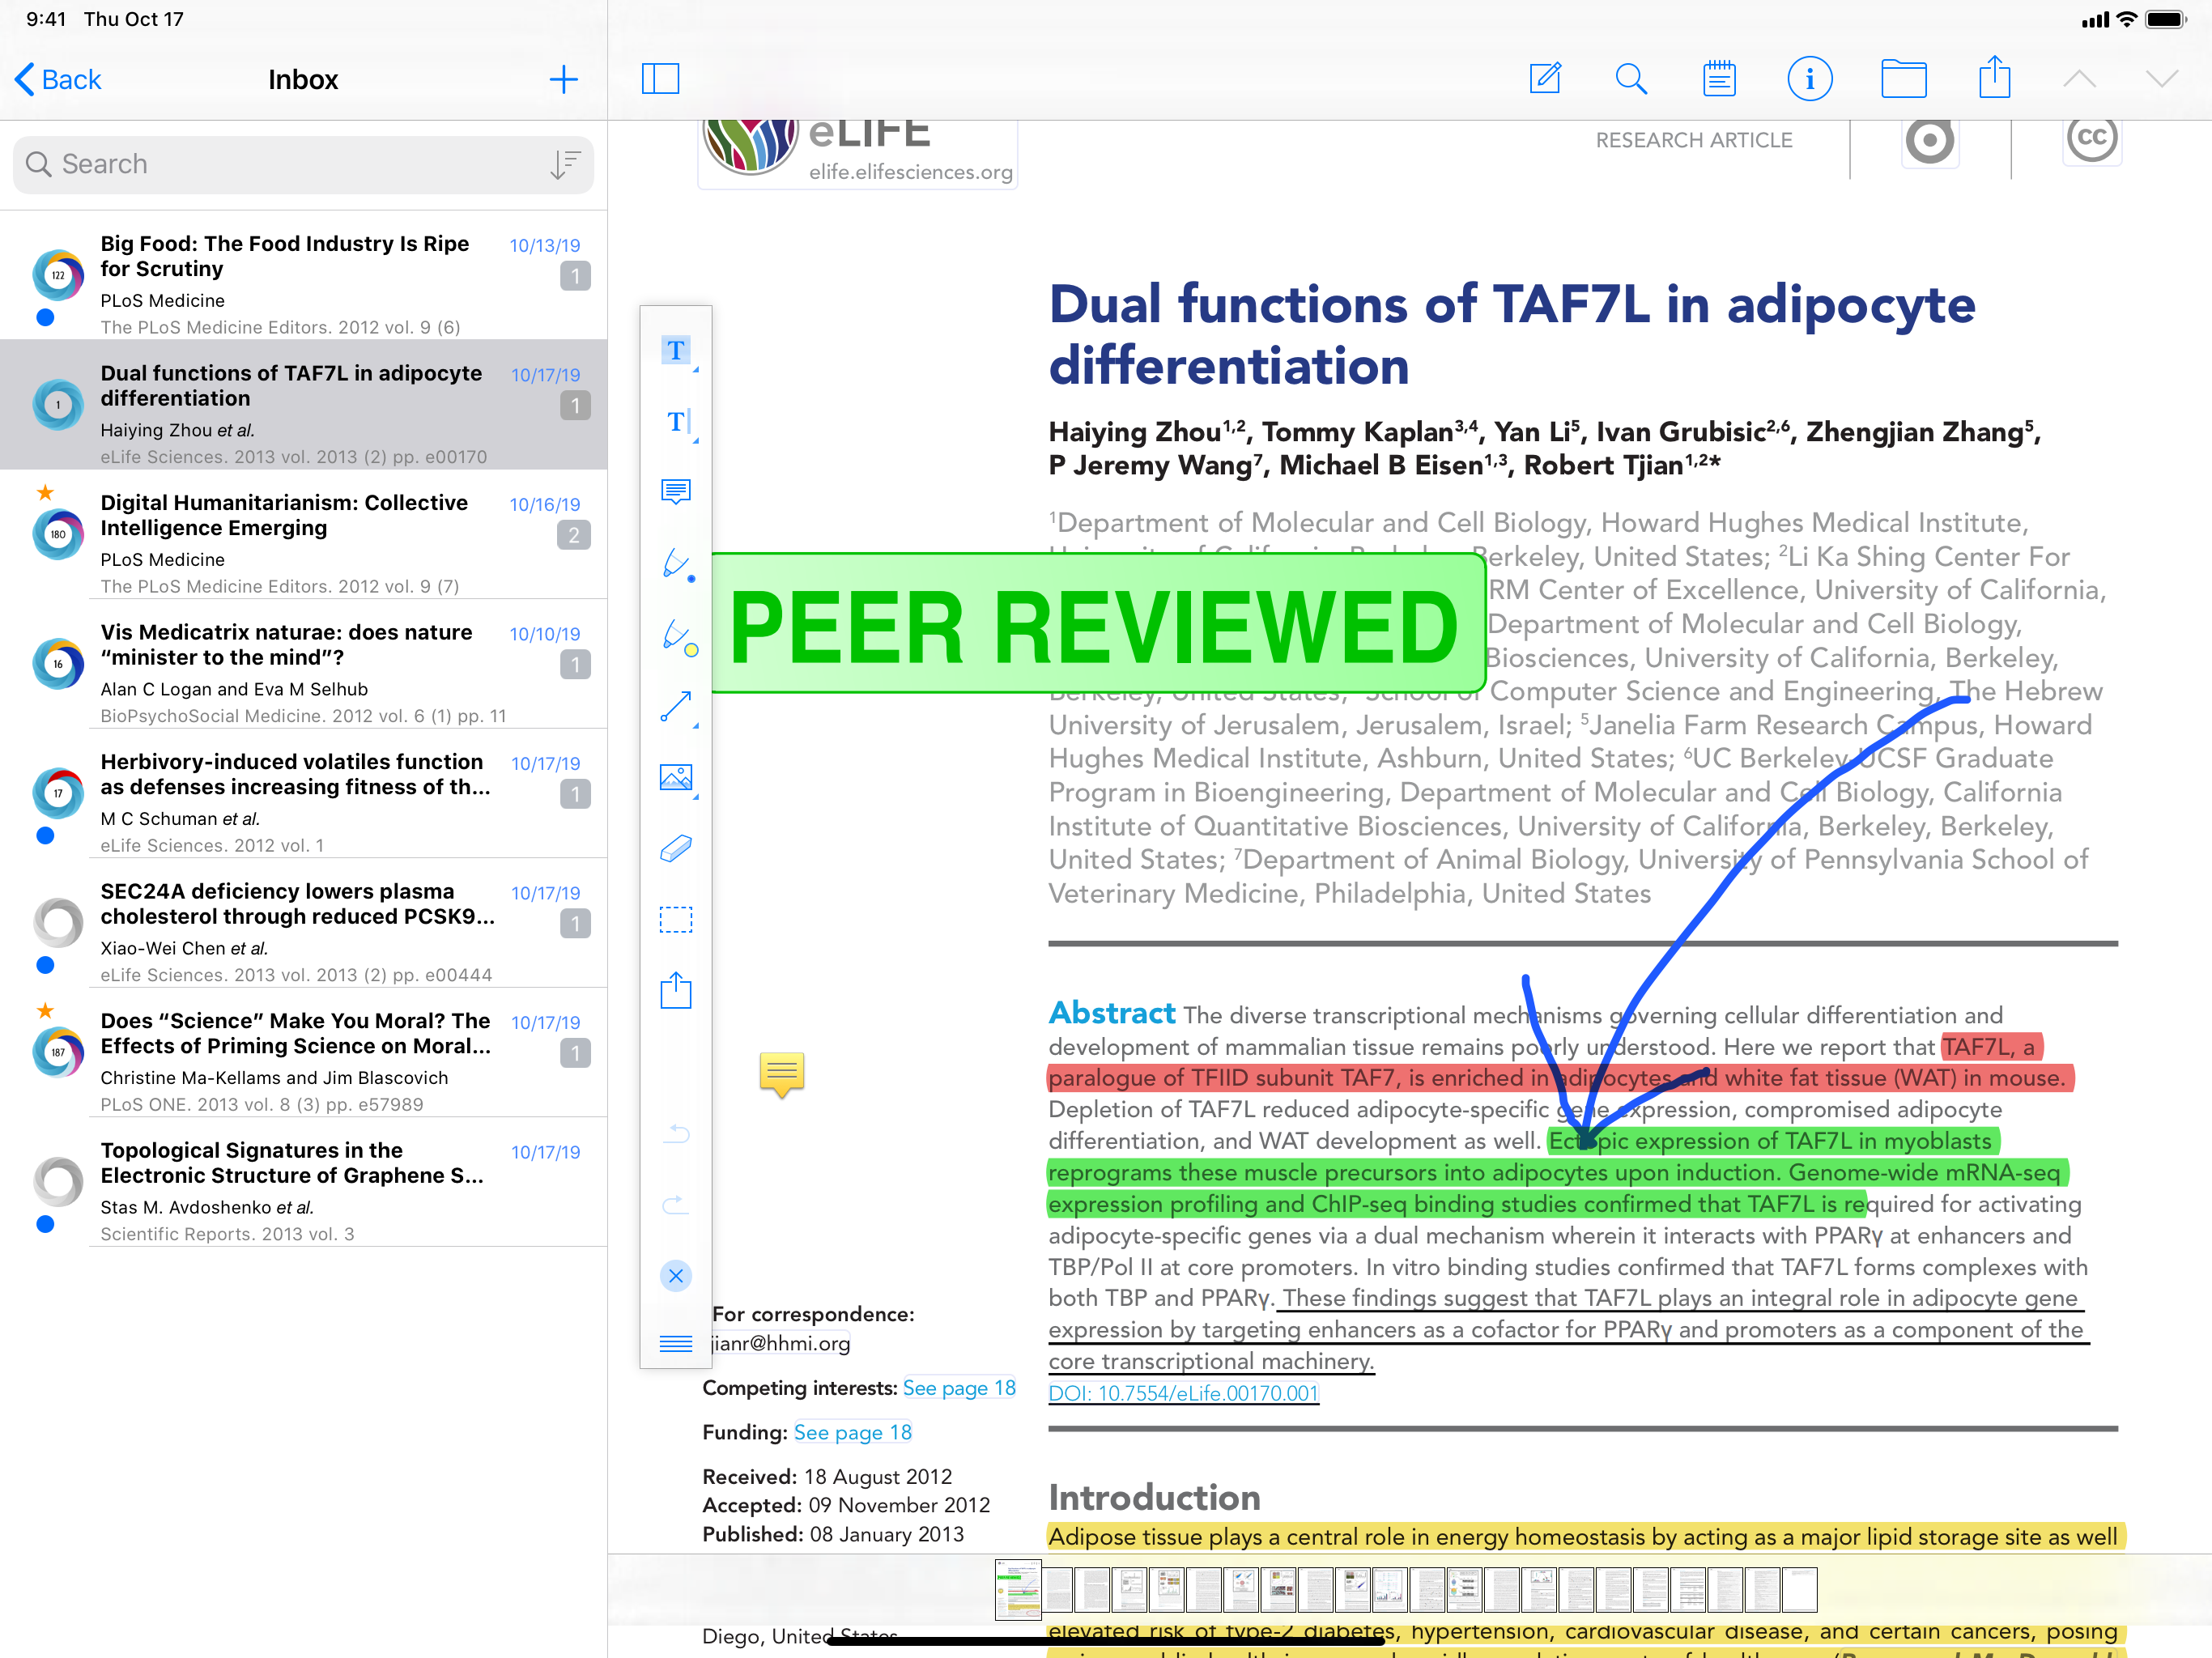Viewport: 2212px width, 1658px height.
Task: Open Big Food paper in list
Action: pyautogui.click(x=303, y=275)
